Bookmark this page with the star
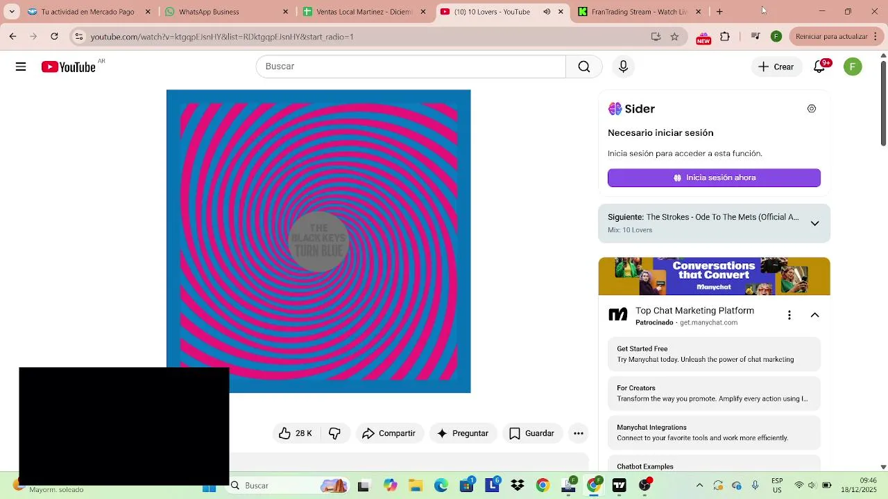Screen dimensions: 888x499 click(674, 37)
